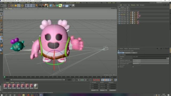Screen dimensions: 171x96
Task: Click the object name input field in attributes
Action: pyautogui.click(x=151, y=57)
